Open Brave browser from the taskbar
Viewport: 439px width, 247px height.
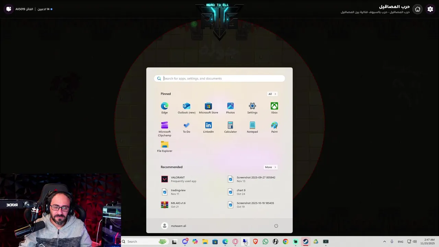[x=255, y=242]
